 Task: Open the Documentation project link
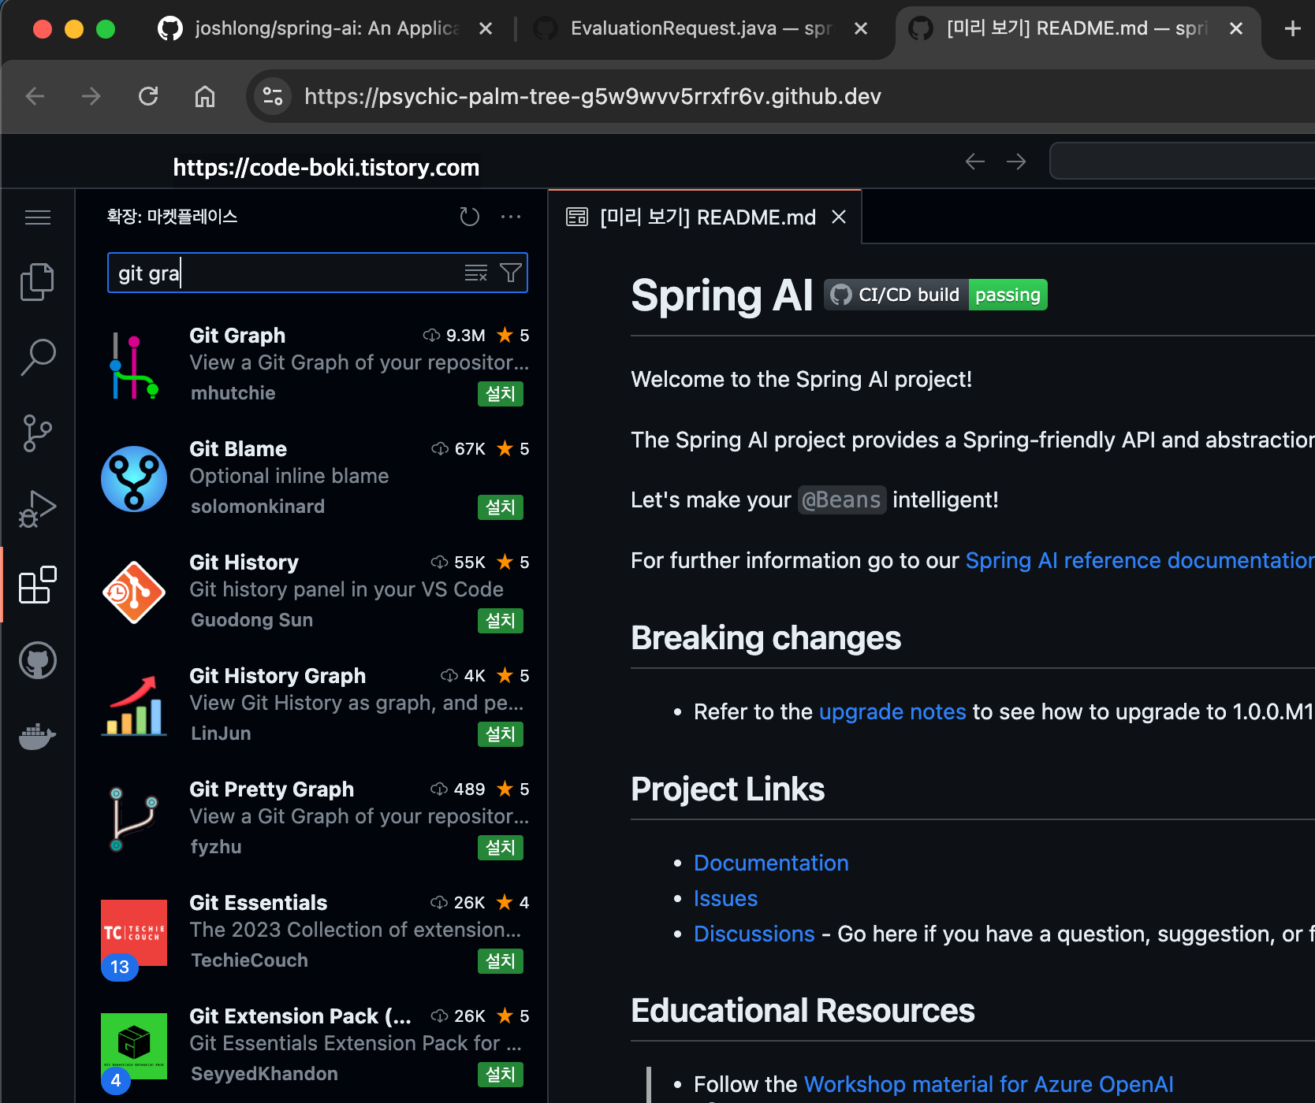tap(771, 863)
